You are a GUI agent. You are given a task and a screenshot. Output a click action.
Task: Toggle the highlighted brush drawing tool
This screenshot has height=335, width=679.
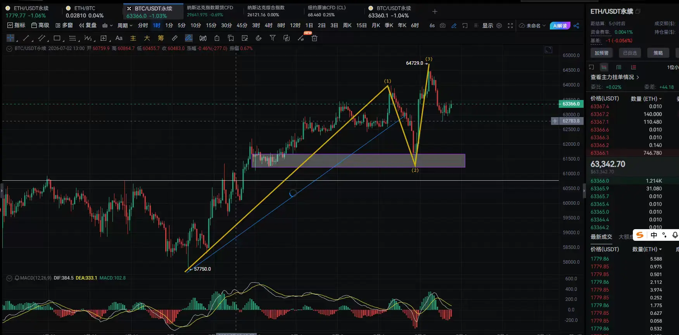pos(189,38)
